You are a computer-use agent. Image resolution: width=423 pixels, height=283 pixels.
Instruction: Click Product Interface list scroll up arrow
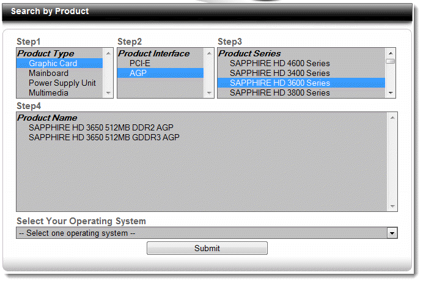(x=209, y=53)
